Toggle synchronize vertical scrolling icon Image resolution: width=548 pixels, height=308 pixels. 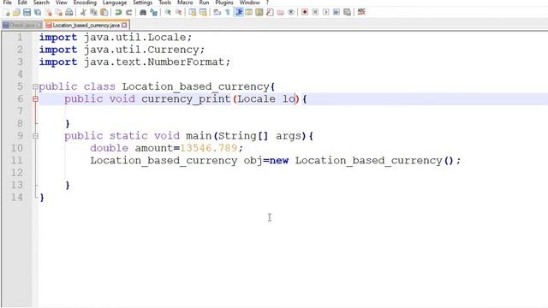coord(192,13)
